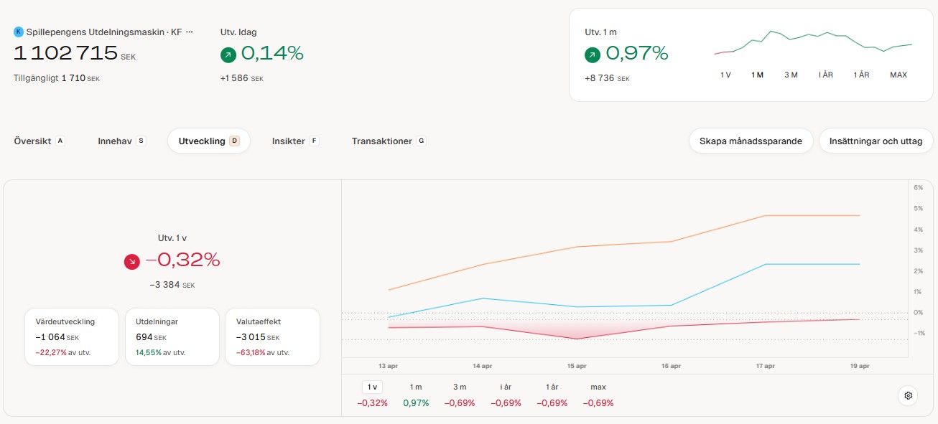
Task: Select 3 m period below main chart
Action: pos(460,387)
